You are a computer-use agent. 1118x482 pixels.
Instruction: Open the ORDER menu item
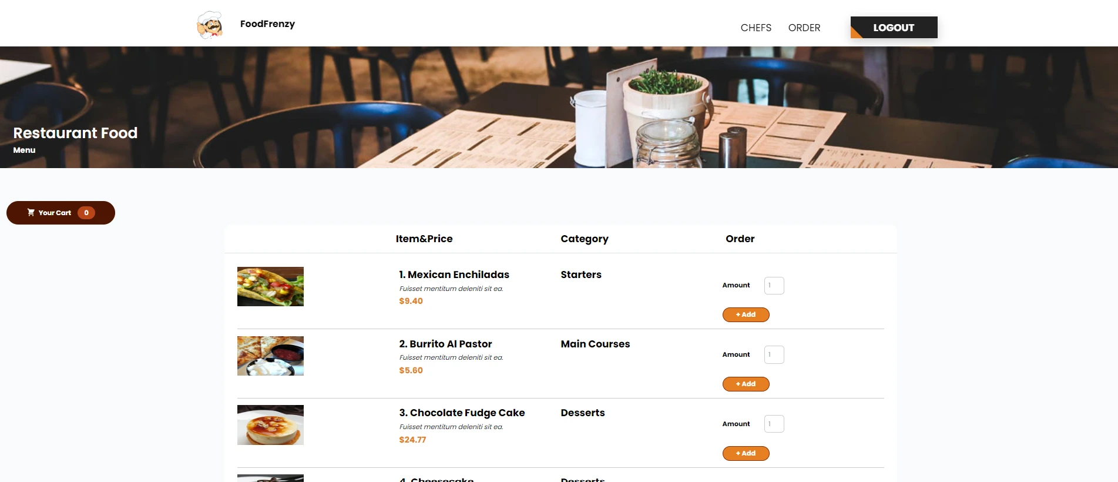[804, 28]
